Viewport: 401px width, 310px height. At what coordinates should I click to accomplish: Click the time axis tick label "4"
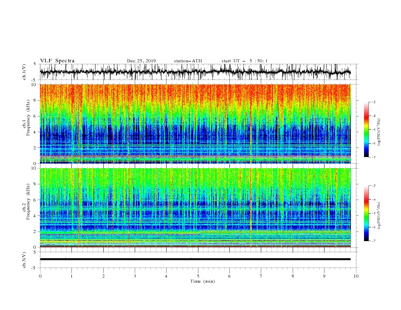pos(166,276)
